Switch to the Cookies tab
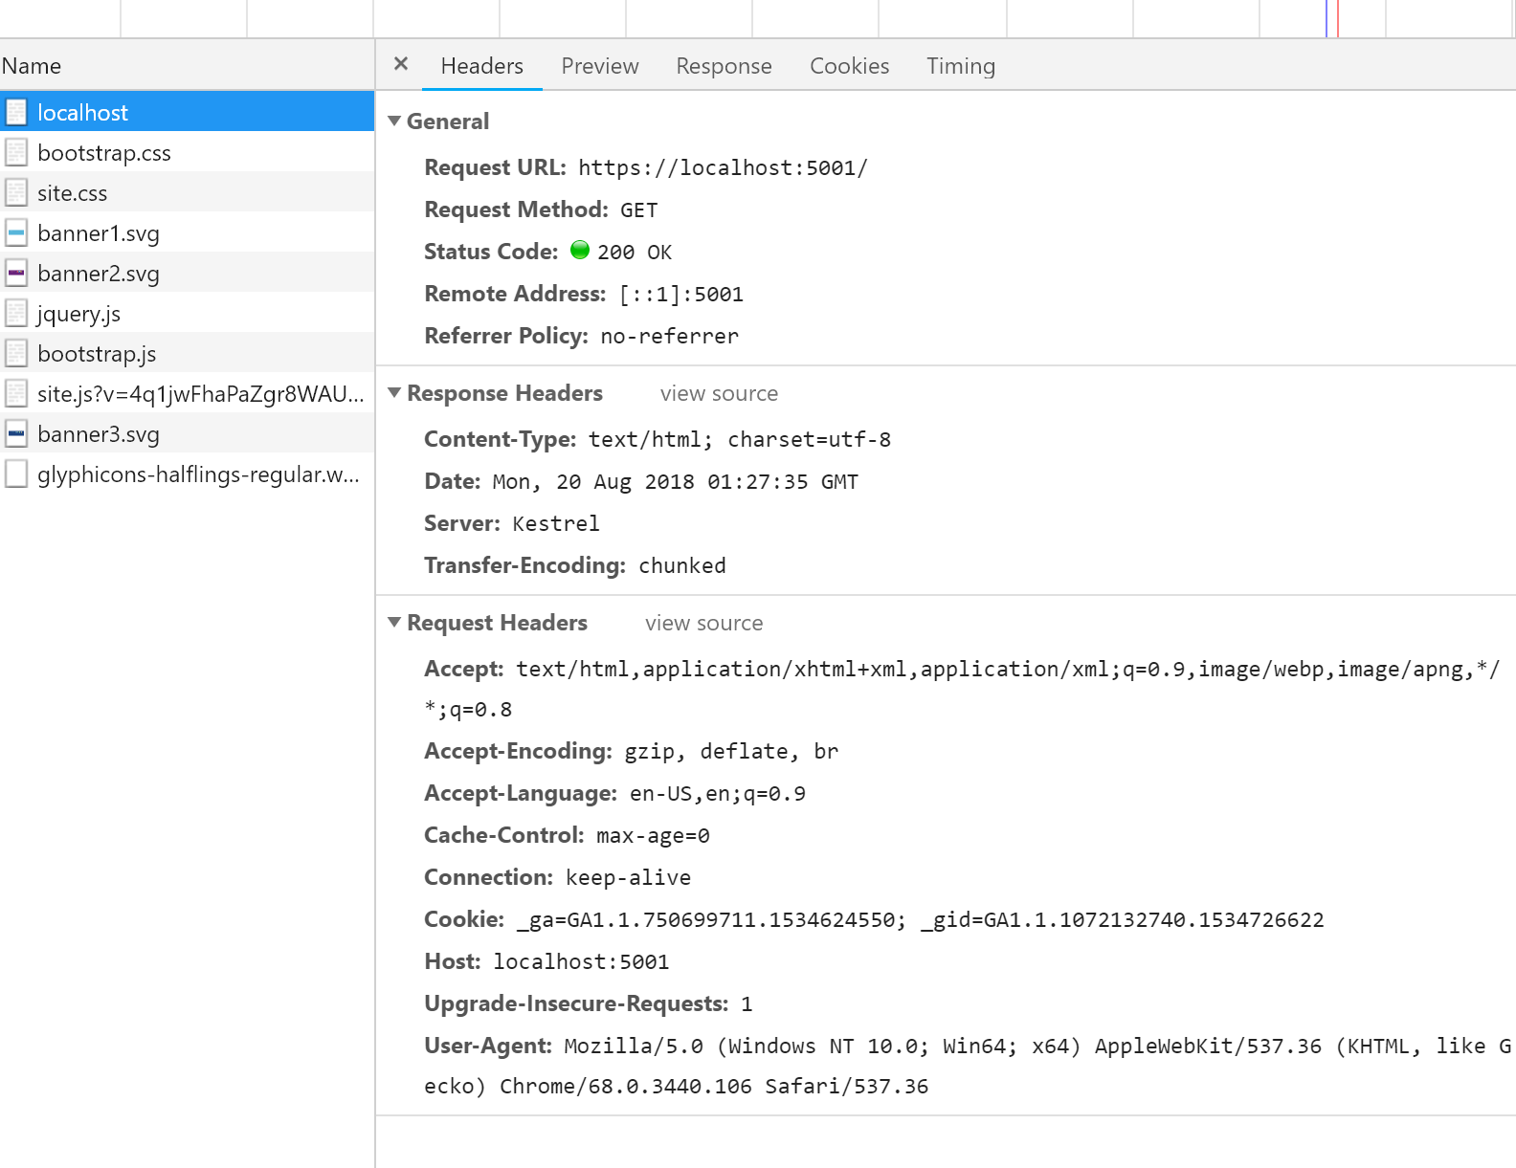 tap(849, 66)
